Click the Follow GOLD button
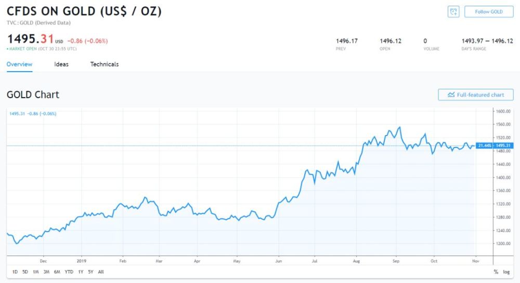This screenshot has height=283, width=520. (x=489, y=11)
